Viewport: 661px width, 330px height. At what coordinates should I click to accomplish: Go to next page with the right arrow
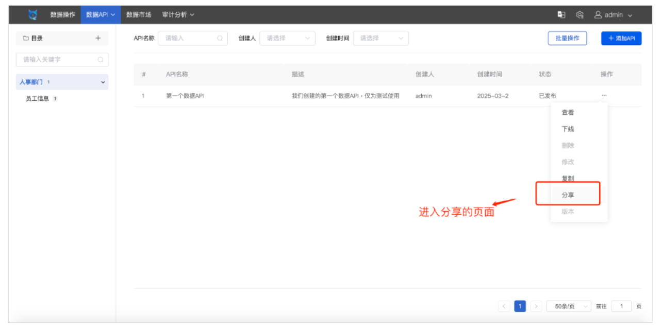(x=536, y=306)
